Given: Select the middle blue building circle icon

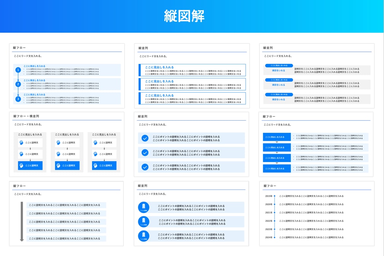Looking at the screenshot, I should pyautogui.click(x=144, y=221).
